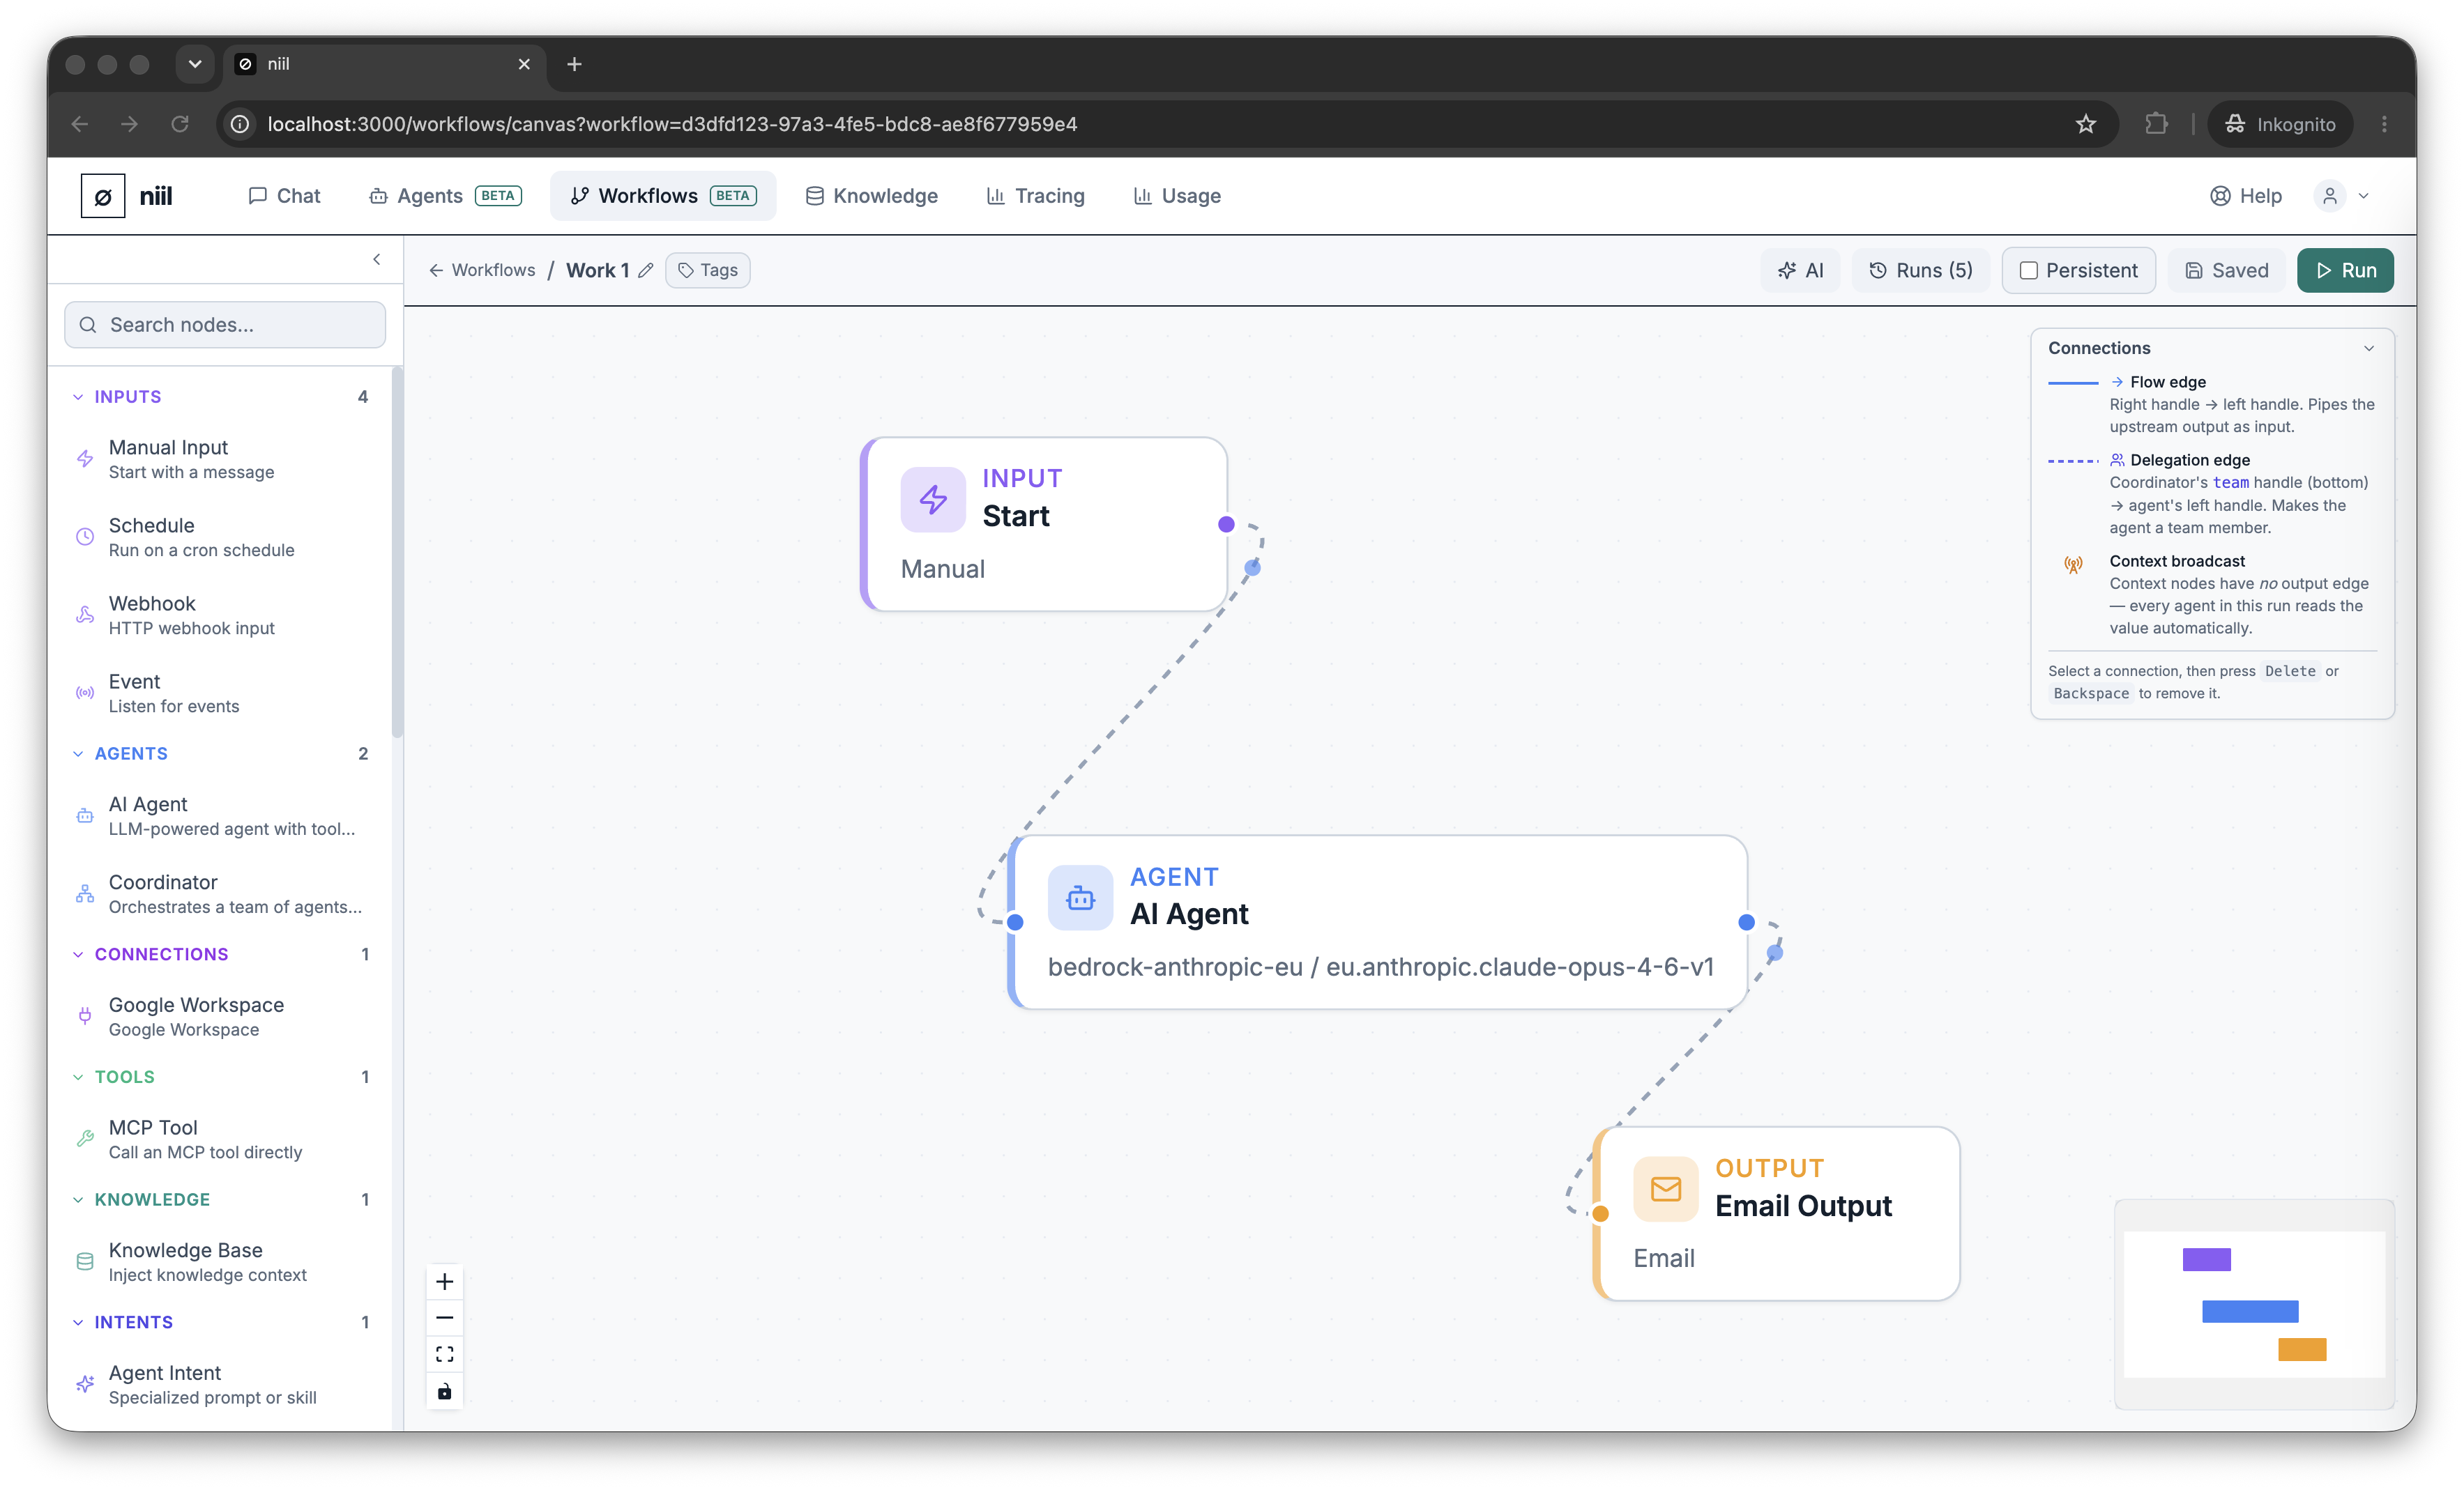Click the minimap preview
The width and height of the screenshot is (2464, 1490).
pos(2254,1304)
